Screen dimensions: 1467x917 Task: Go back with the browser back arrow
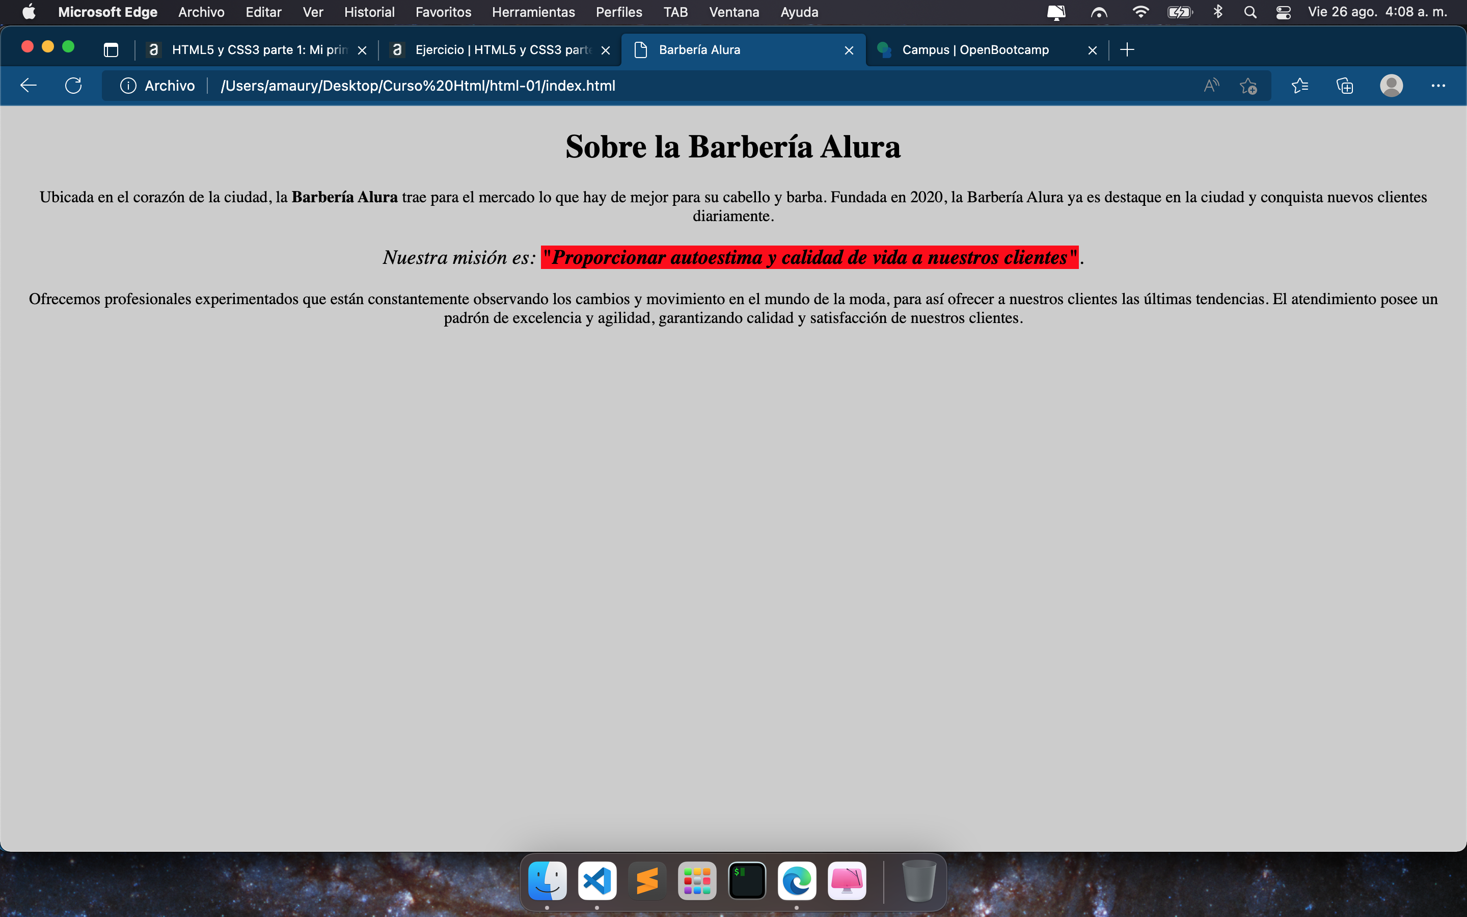click(29, 86)
